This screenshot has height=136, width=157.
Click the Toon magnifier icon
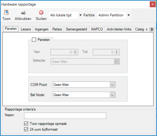tap(6, 13)
